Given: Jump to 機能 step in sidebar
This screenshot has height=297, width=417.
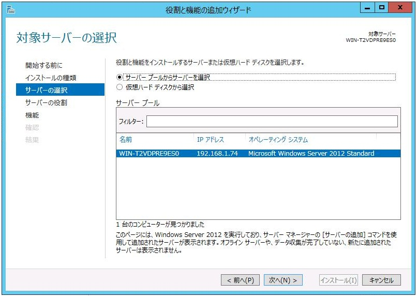Looking at the screenshot, I should click(x=32, y=115).
